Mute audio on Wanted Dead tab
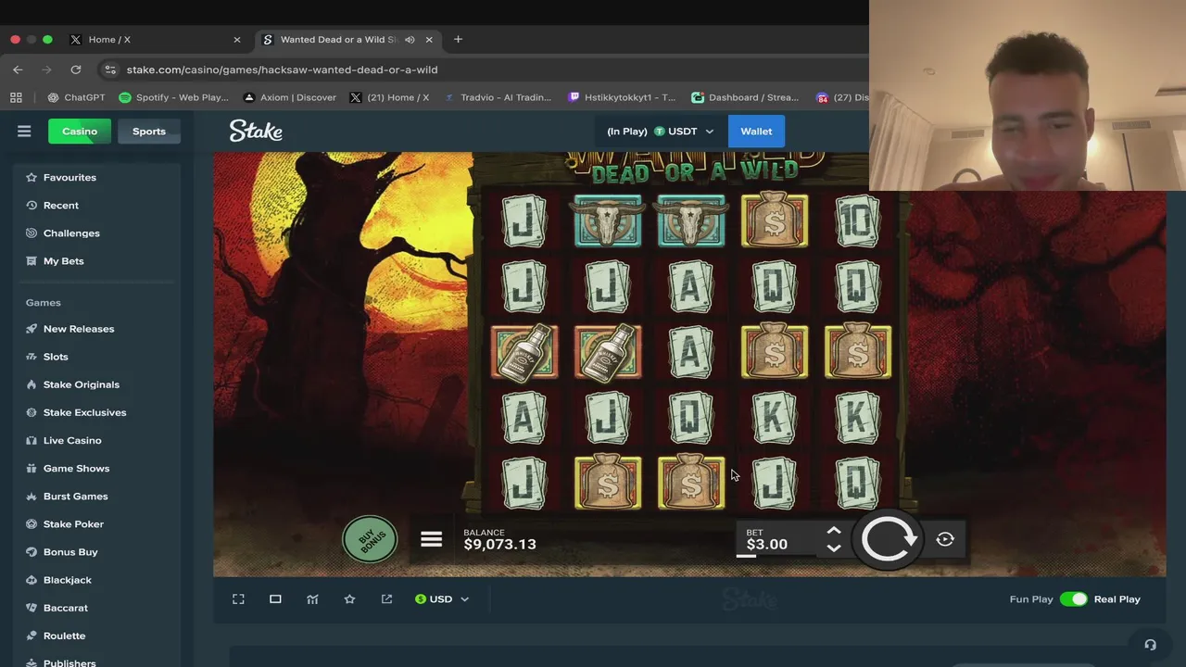Screen dimensions: 1186x667 tap(410, 40)
